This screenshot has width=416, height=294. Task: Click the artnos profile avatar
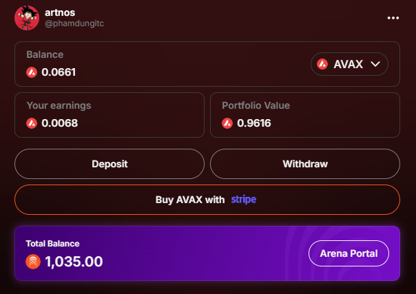click(x=27, y=18)
